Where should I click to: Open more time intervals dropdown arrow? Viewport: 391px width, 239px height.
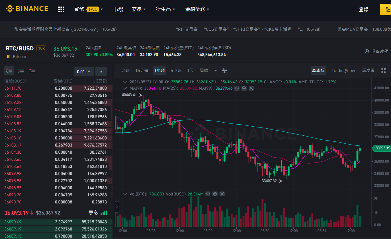tap(216, 71)
